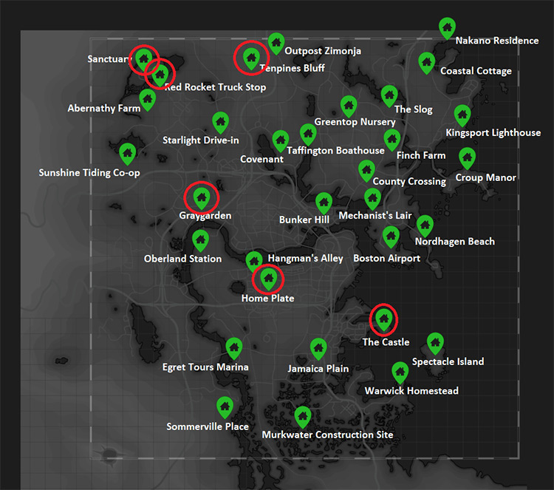Viewport: 554px width, 490px height.
Task: Click the 'Warwick Homestead' text label
Action: pyautogui.click(x=411, y=391)
